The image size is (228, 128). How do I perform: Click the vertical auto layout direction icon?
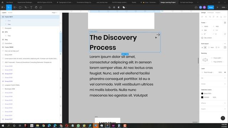(202, 47)
